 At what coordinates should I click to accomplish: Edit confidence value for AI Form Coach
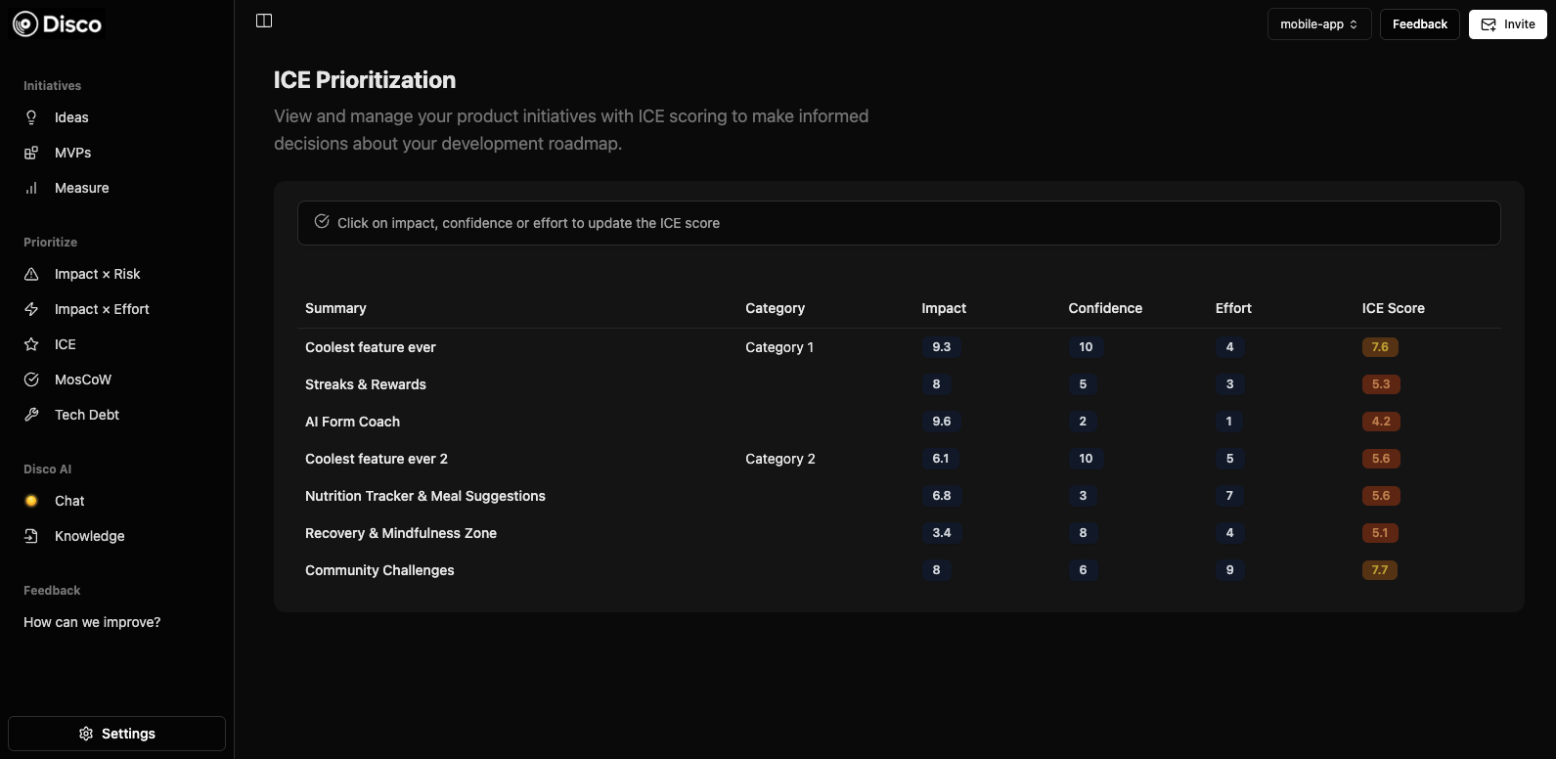click(1083, 422)
